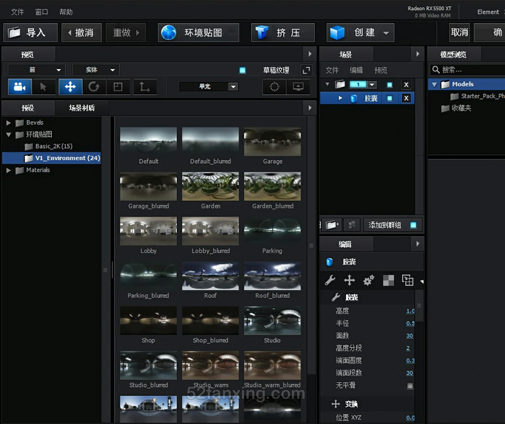Image resolution: width=505 pixels, height=424 pixels.
Task: Open the wrench settings tab in edit panel
Action: [330, 280]
